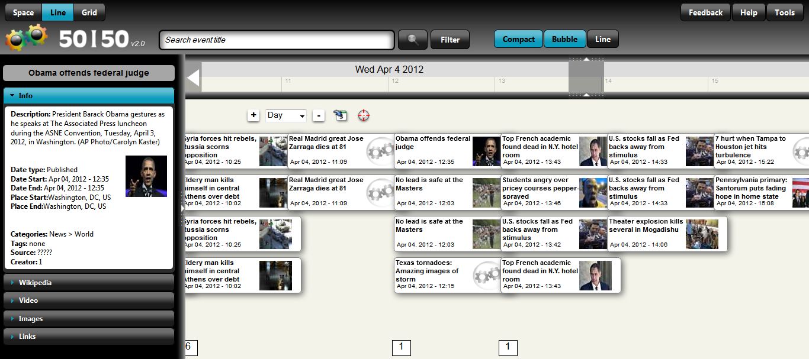Open the Tools menu
The image size is (809, 359).
[785, 12]
